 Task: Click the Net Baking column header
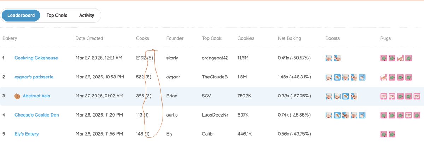(289, 38)
